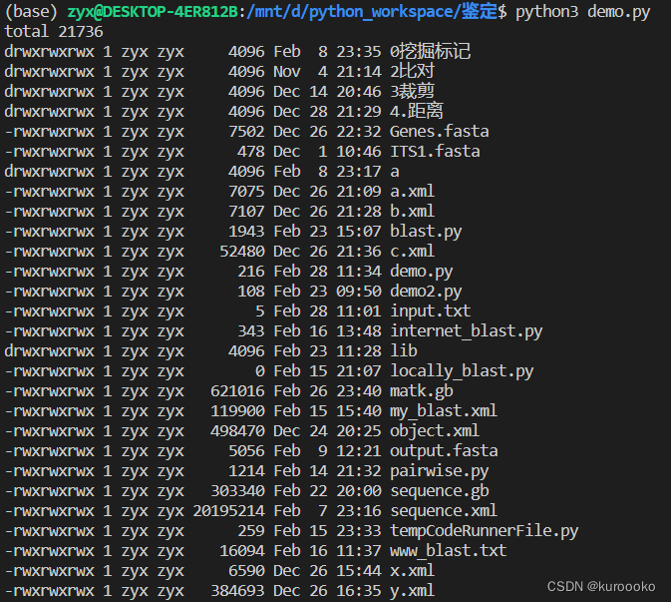
Task: Click the file name sequence.gb
Action: (x=439, y=491)
